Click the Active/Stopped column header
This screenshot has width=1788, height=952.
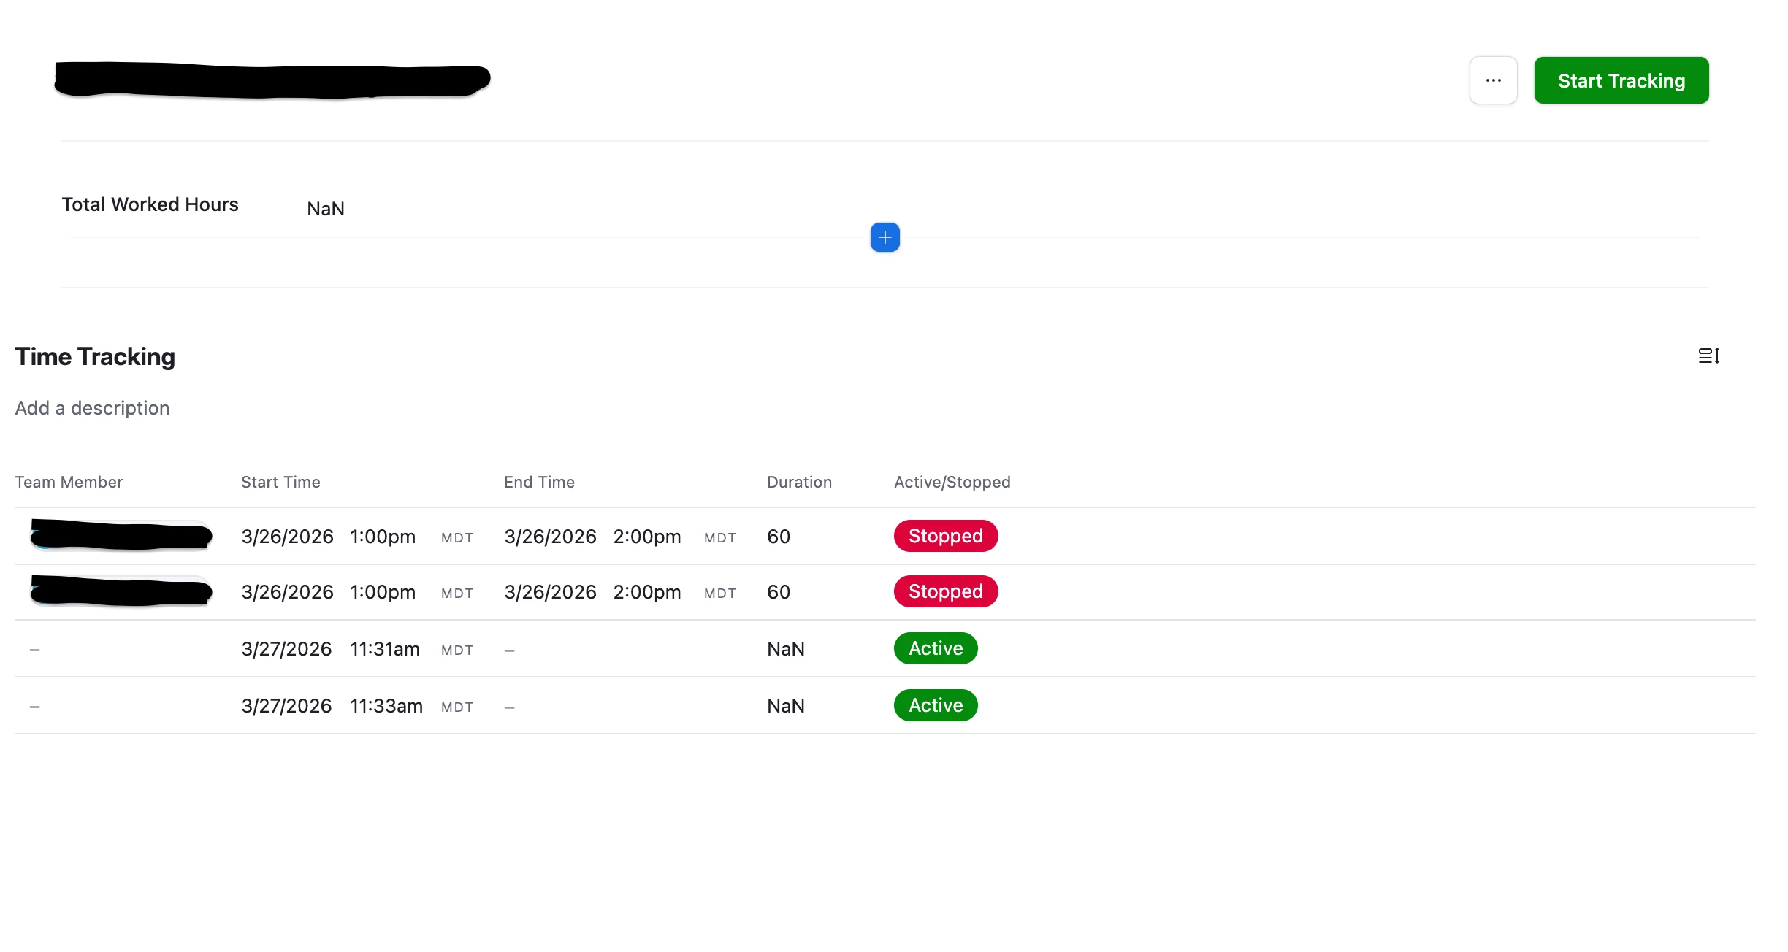tap(952, 482)
